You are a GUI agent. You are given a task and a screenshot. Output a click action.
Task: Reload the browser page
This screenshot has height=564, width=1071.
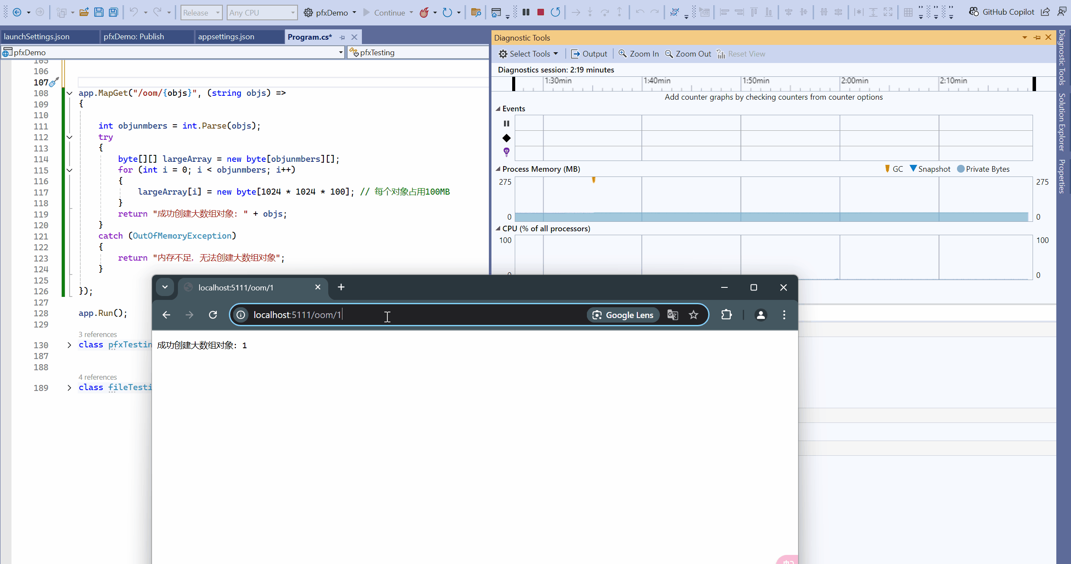click(213, 315)
